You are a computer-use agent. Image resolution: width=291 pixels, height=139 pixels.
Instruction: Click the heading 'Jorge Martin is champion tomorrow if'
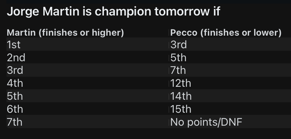pos(113,12)
